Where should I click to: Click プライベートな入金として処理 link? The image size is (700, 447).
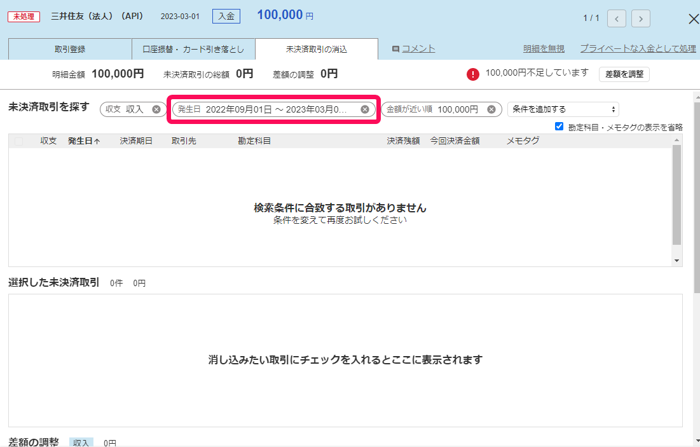[x=638, y=49]
